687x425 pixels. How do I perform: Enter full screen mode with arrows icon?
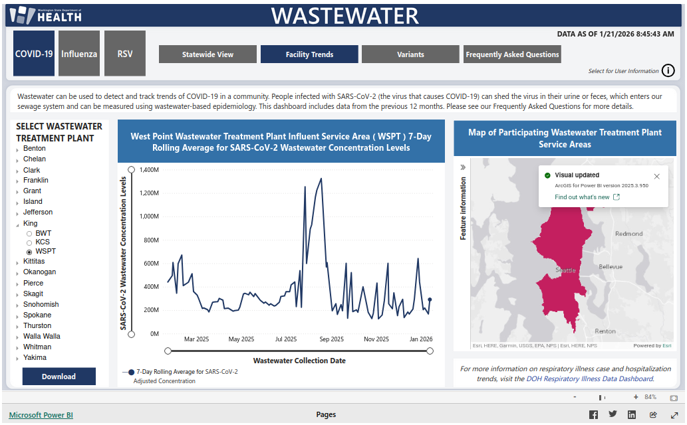[673, 415]
